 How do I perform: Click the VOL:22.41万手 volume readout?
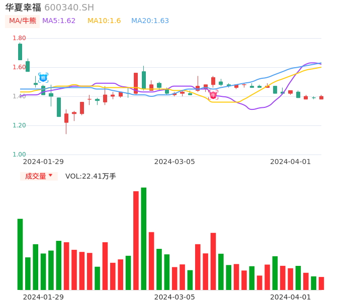91,176
